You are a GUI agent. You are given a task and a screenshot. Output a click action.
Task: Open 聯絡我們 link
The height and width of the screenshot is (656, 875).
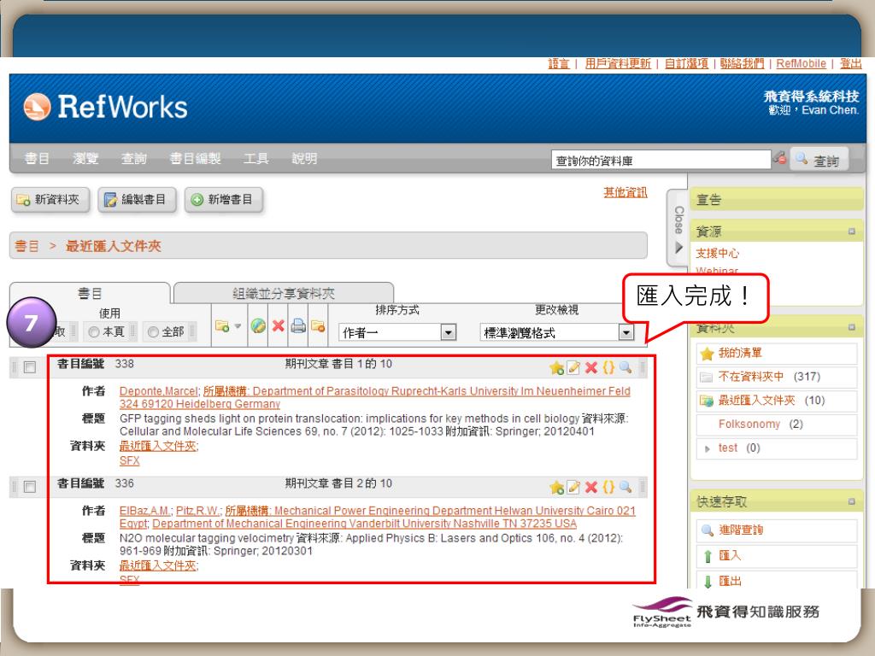click(x=742, y=63)
